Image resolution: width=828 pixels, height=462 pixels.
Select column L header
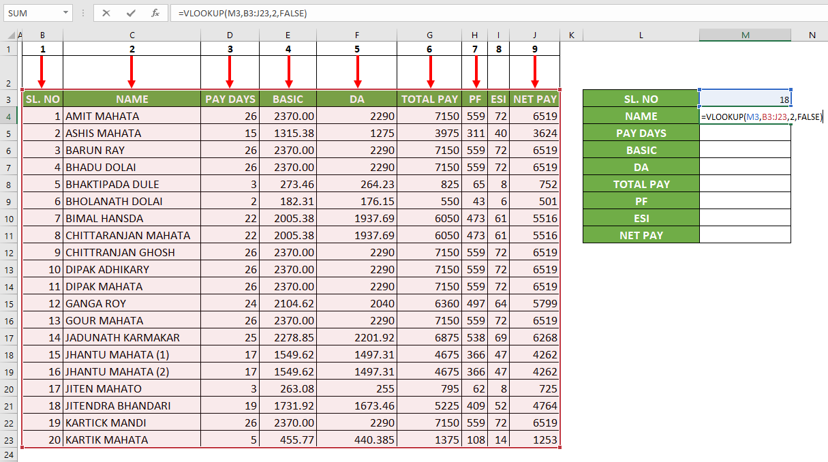(641, 35)
